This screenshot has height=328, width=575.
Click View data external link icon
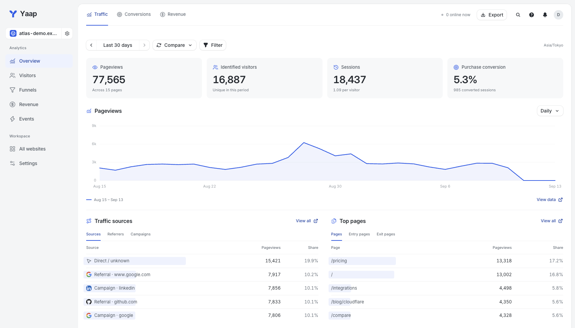(x=561, y=200)
